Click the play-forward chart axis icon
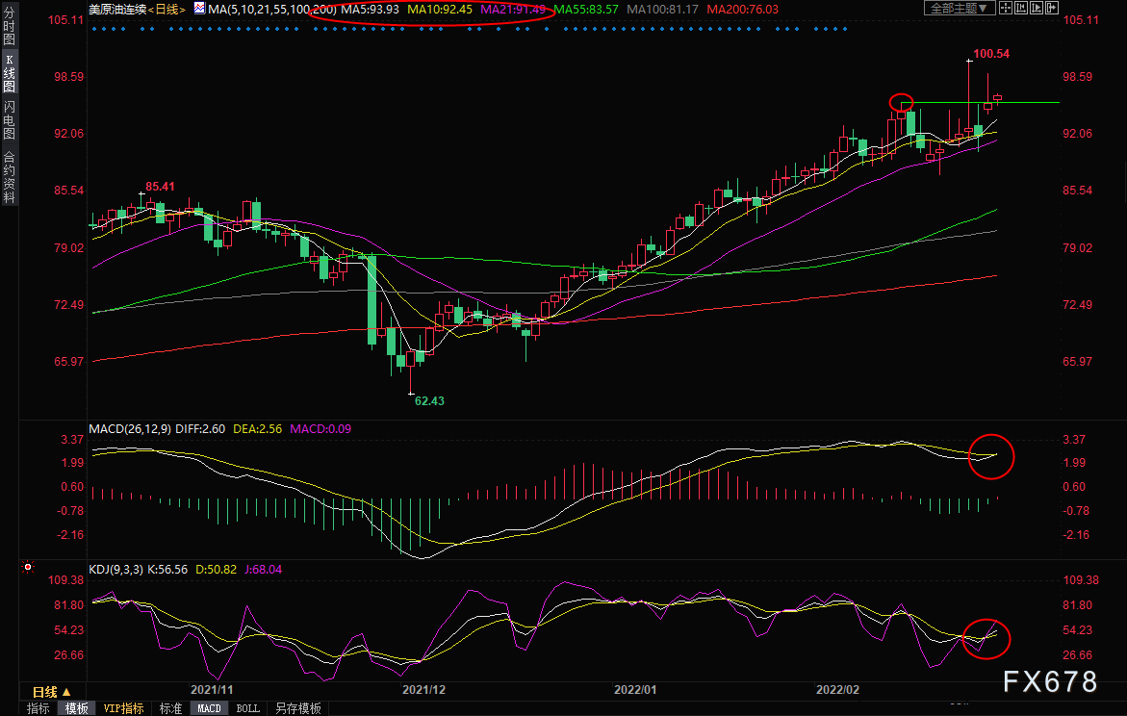Image resolution: width=1127 pixels, height=716 pixels. 1037,8
